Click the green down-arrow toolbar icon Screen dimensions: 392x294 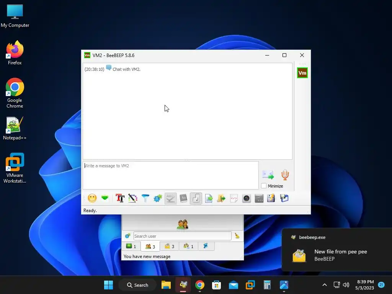(105, 198)
